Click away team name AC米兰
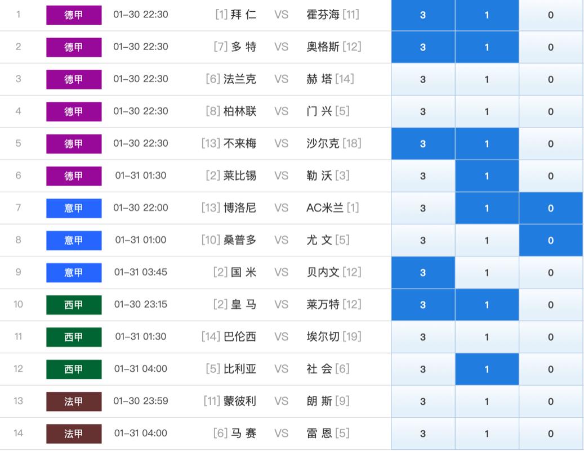 click(325, 208)
